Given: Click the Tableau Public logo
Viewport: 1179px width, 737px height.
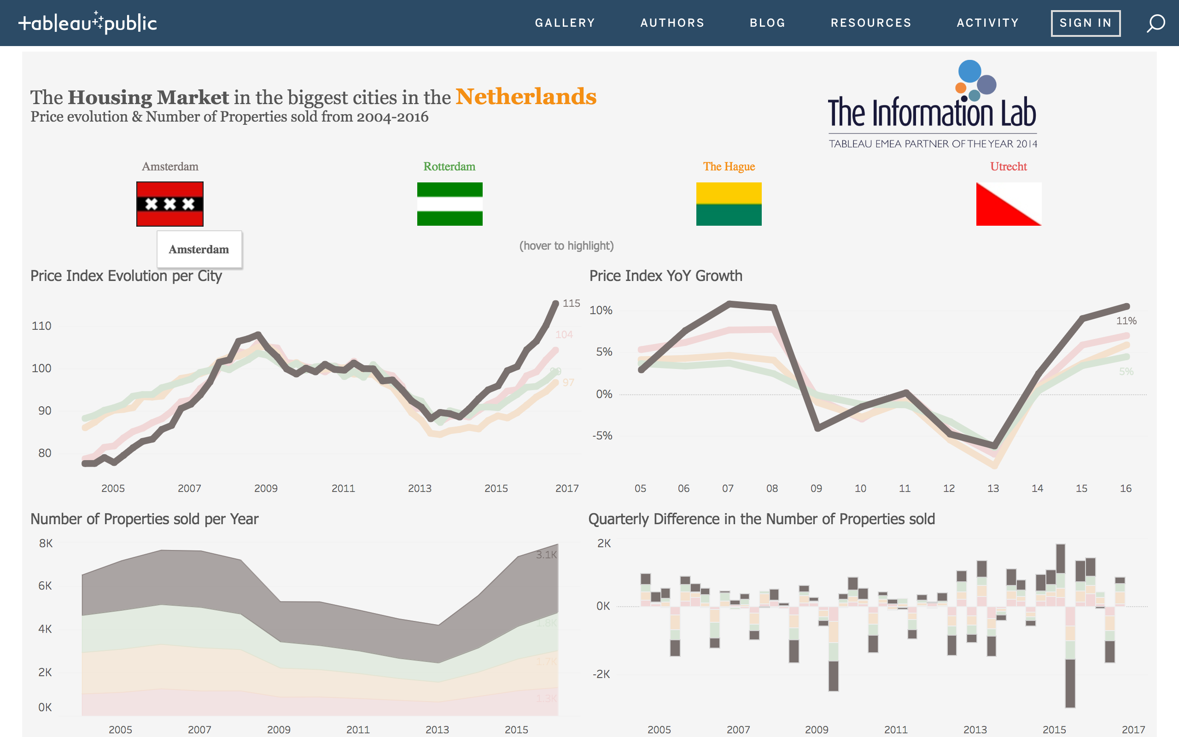Looking at the screenshot, I should point(88,23).
